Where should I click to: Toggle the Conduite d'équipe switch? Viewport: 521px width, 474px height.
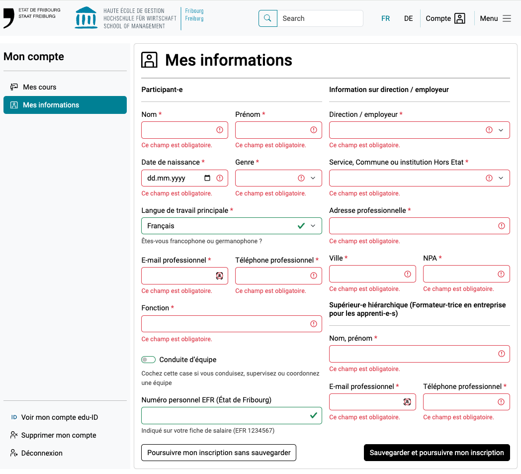(148, 360)
